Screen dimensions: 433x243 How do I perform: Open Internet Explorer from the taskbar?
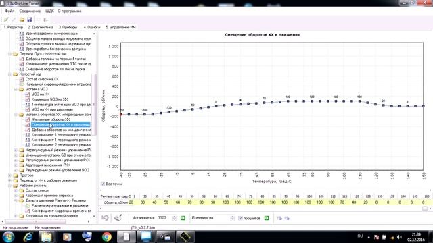point(28,237)
